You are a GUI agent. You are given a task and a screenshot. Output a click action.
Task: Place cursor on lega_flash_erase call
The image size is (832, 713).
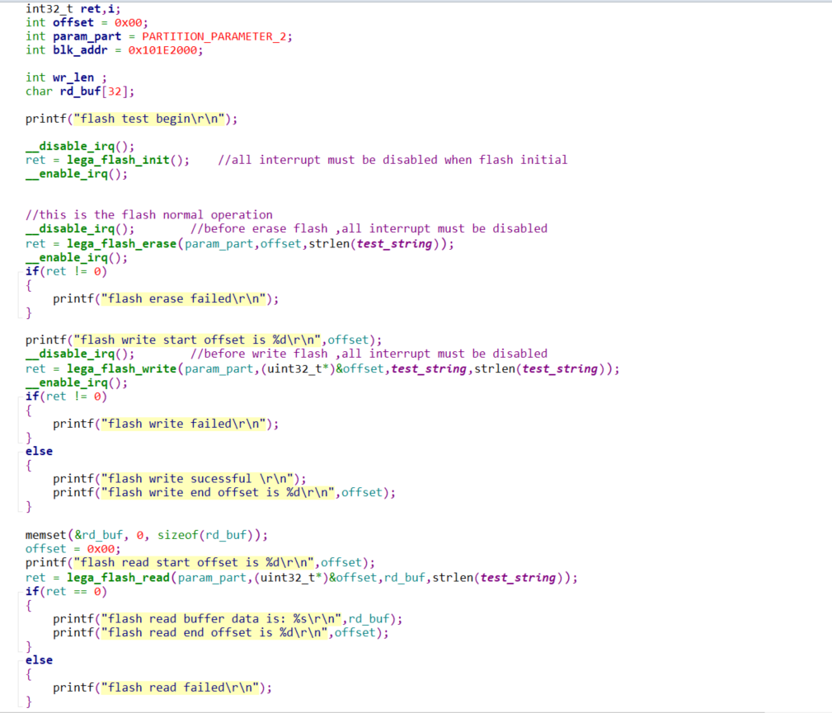click(x=121, y=243)
